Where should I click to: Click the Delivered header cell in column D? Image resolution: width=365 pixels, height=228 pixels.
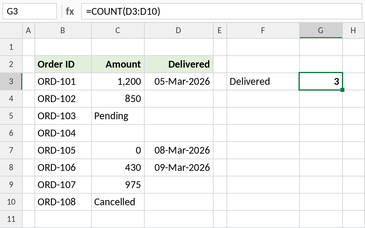coord(178,64)
